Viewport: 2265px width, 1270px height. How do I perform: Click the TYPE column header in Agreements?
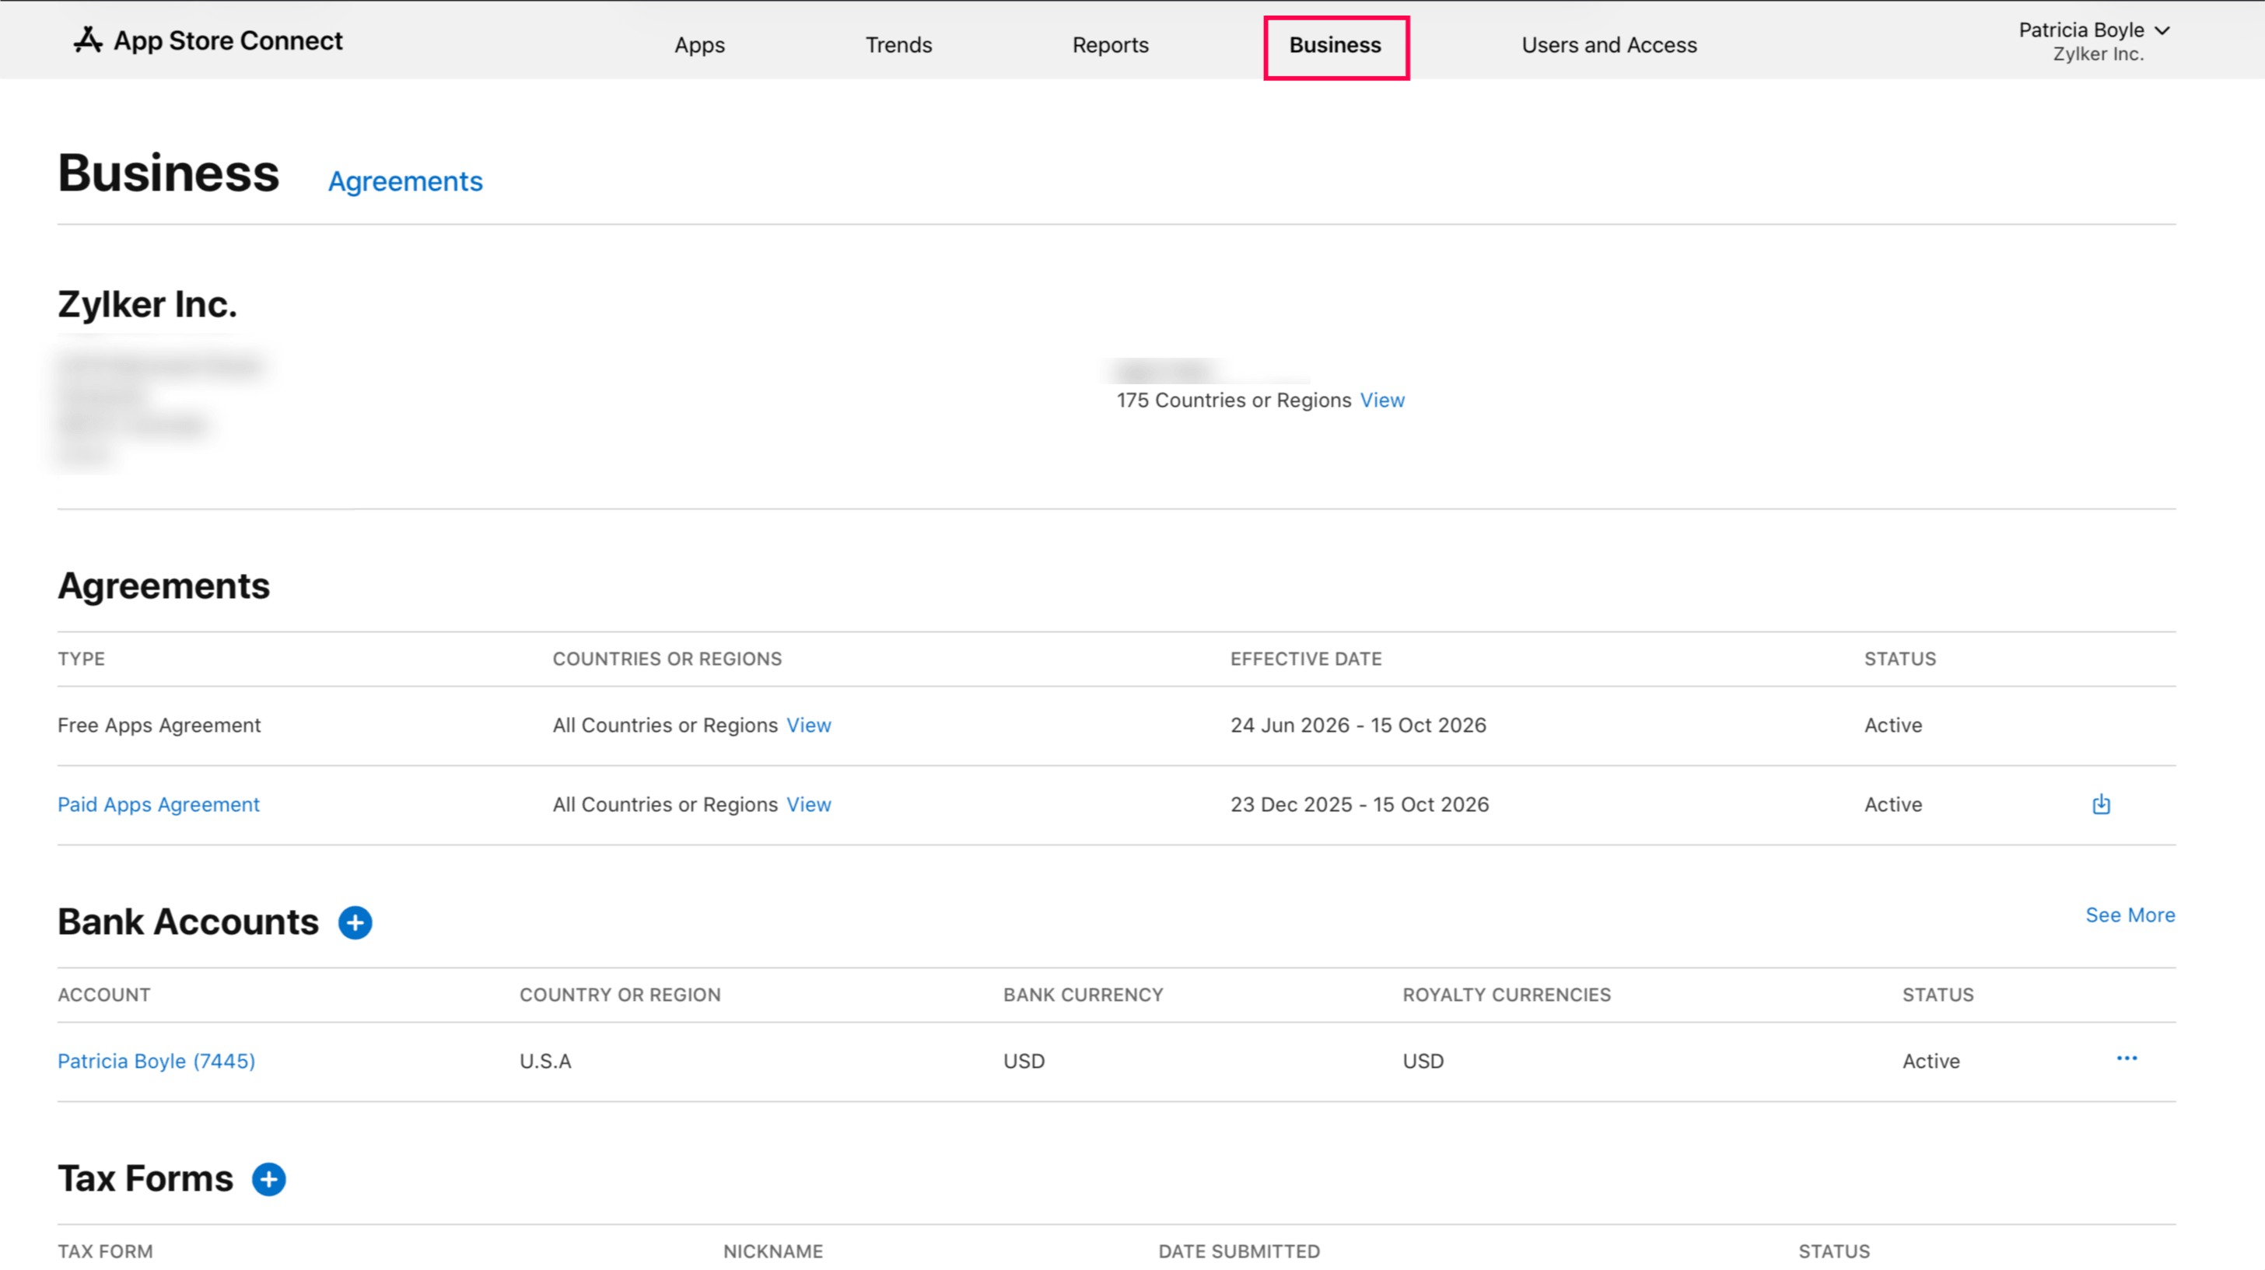[81, 659]
